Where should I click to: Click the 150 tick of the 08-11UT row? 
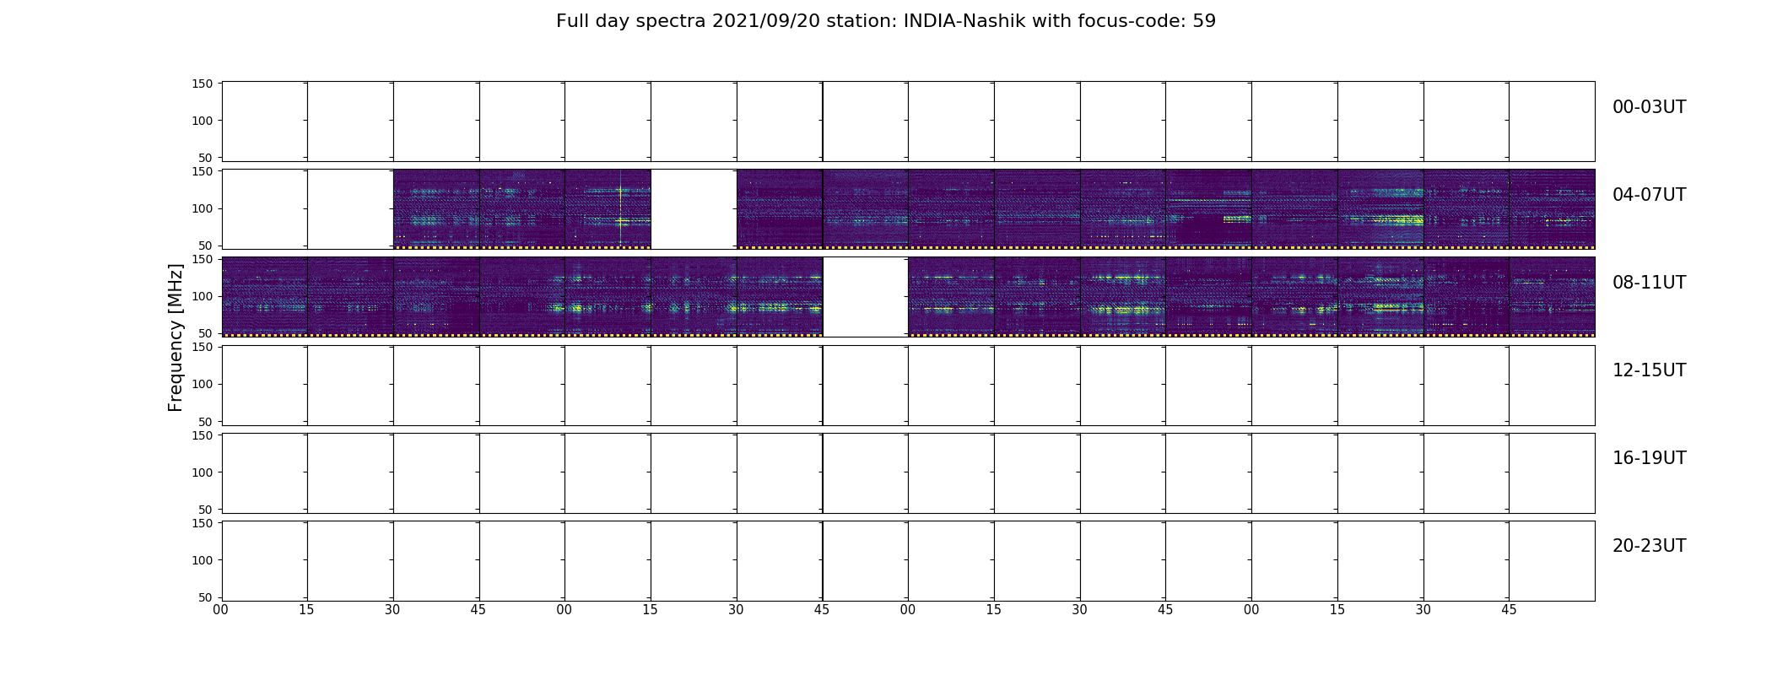tap(203, 259)
